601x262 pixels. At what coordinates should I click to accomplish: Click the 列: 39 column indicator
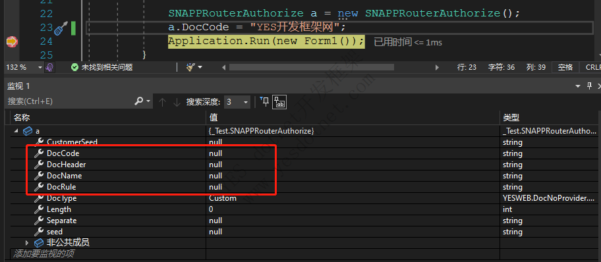click(536, 67)
